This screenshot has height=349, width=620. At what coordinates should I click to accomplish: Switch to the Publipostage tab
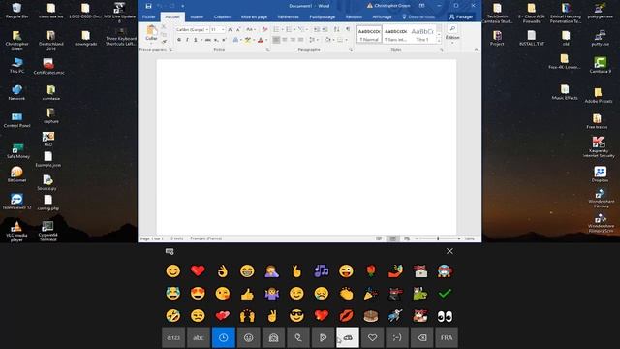pyautogui.click(x=323, y=17)
